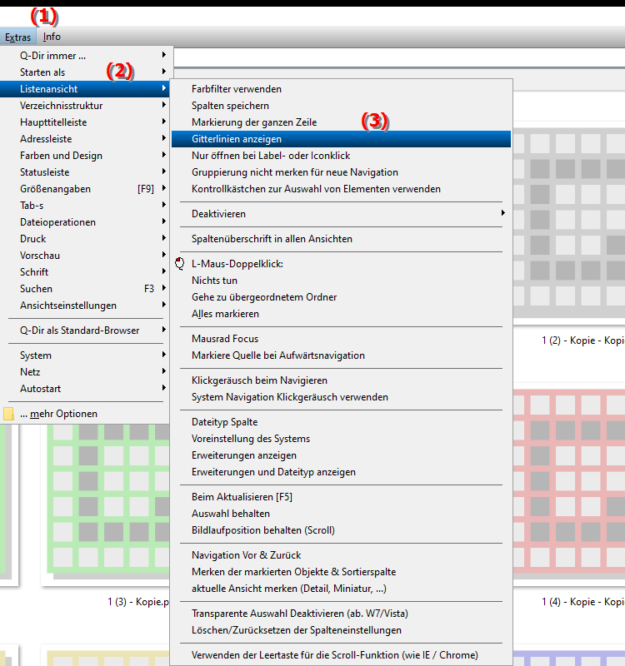Open the Info menu
625x666 pixels.
click(x=52, y=37)
